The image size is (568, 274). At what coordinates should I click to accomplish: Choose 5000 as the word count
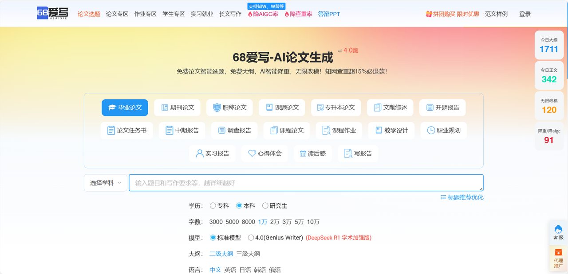tap(232, 222)
